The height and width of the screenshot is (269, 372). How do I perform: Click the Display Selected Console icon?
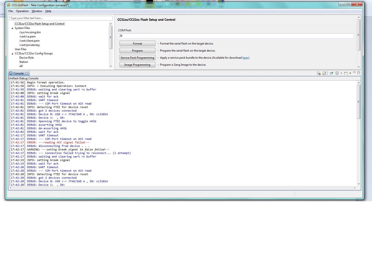point(337,73)
